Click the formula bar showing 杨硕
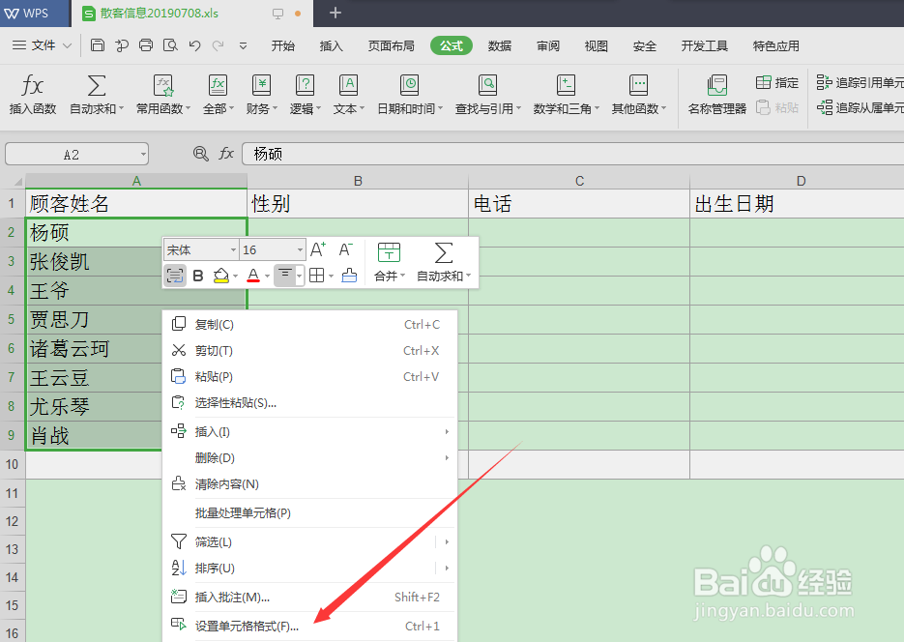 tap(572, 154)
